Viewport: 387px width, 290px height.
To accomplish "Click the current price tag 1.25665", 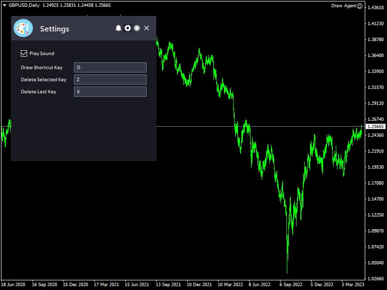I will (x=375, y=127).
